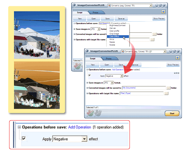The height and width of the screenshot is (157, 184).
Task: Click the colored leaf icon beside Start
Action: (x=90, y=113)
